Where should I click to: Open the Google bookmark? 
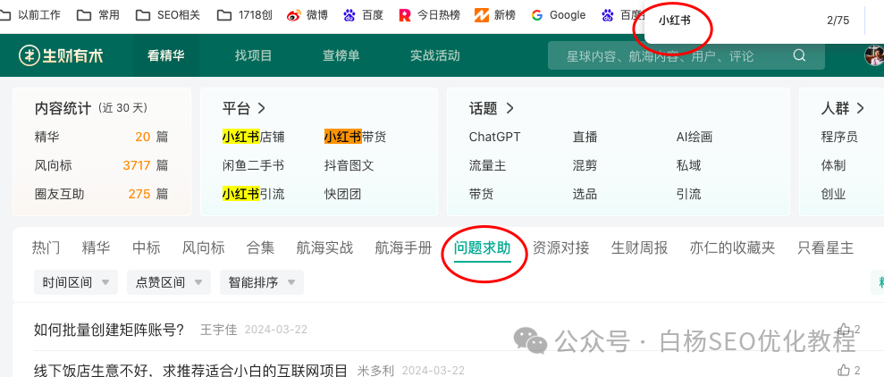(558, 15)
